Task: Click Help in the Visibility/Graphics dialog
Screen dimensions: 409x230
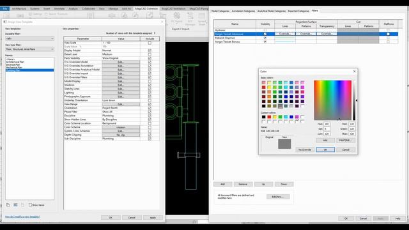Action: pyautogui.click(x=397, y=218)
